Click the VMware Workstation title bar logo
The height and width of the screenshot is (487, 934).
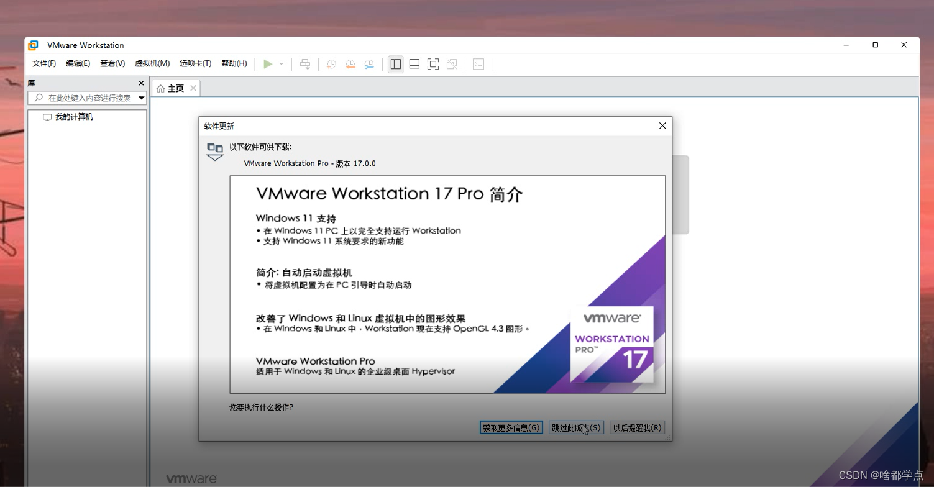click(x=34, y=45)
